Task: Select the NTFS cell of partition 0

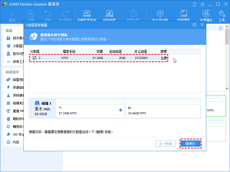Action: click(65, 58)
